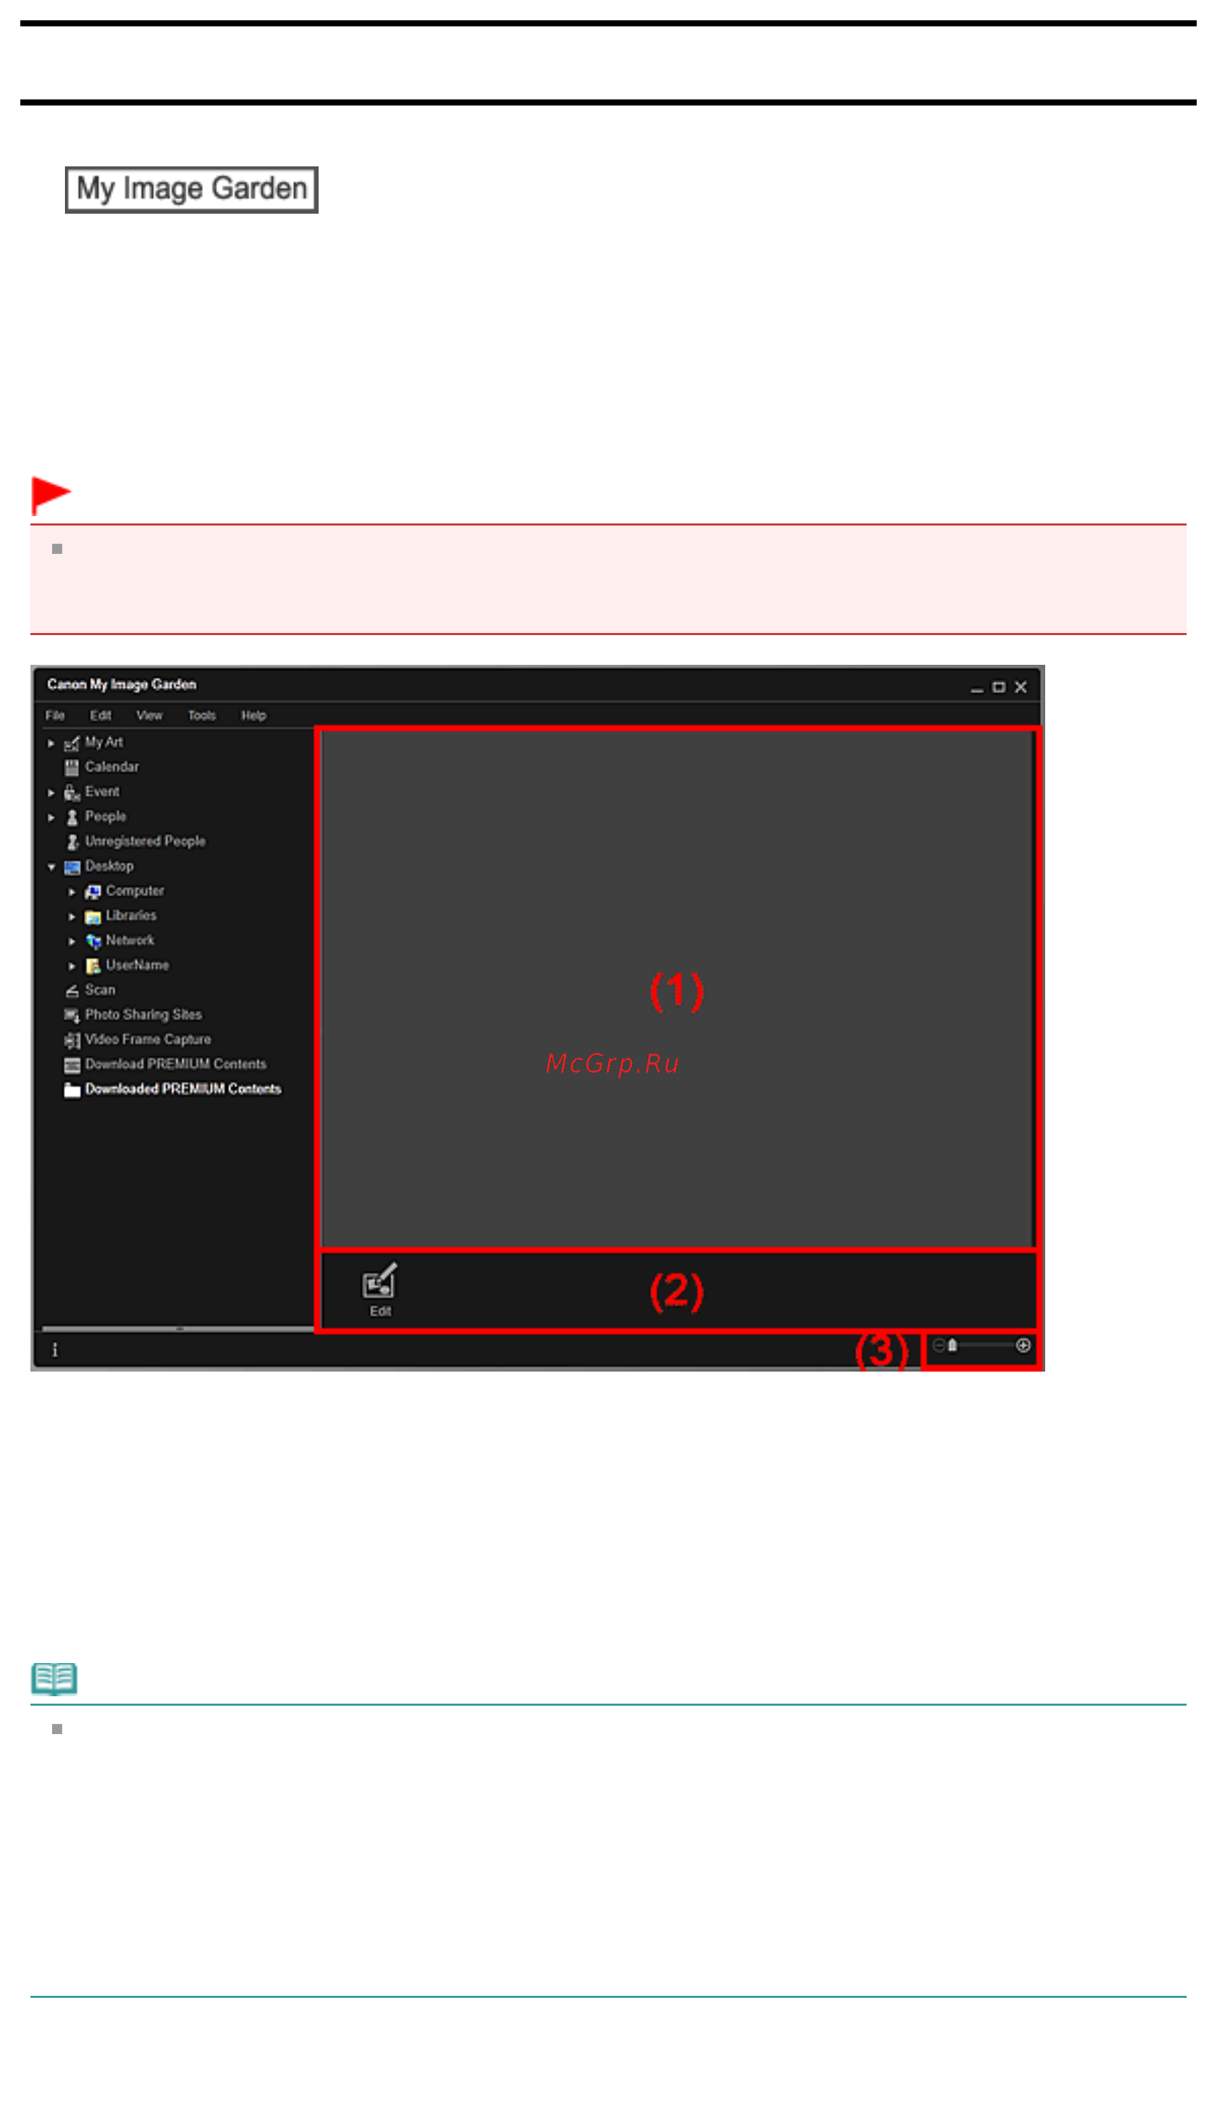Click the Video Frame Capture icon
Viewport: 1217px width, 2125px height.
[72, 1040]
